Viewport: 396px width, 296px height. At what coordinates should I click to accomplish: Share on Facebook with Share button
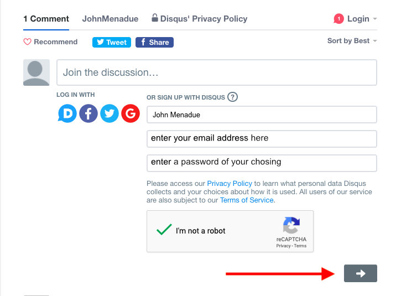point(154,42)
